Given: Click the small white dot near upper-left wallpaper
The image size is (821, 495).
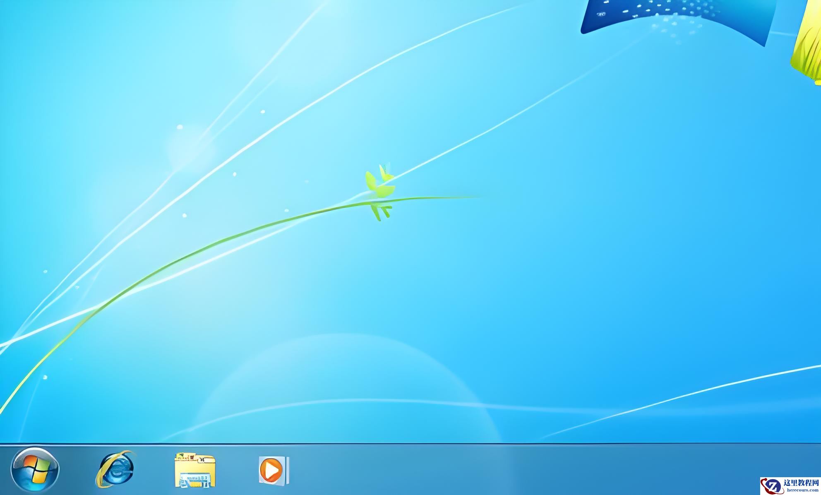Looking at the screenshot, I should (x=180, y=127).
